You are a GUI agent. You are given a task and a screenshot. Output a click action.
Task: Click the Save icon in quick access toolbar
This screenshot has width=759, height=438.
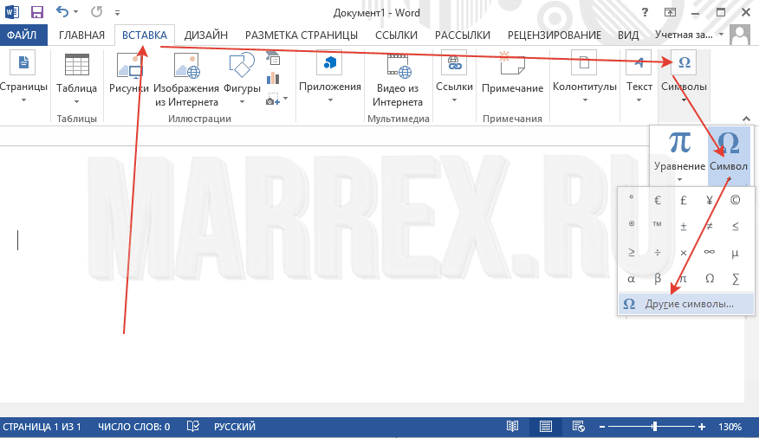pos(36,12)
